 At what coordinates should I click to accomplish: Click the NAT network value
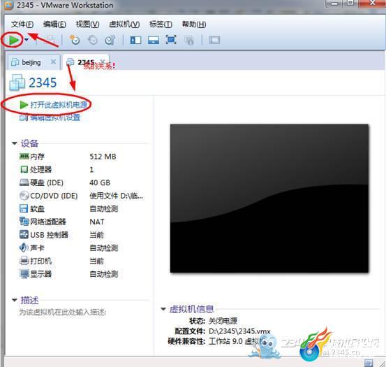tap(97, 222)
